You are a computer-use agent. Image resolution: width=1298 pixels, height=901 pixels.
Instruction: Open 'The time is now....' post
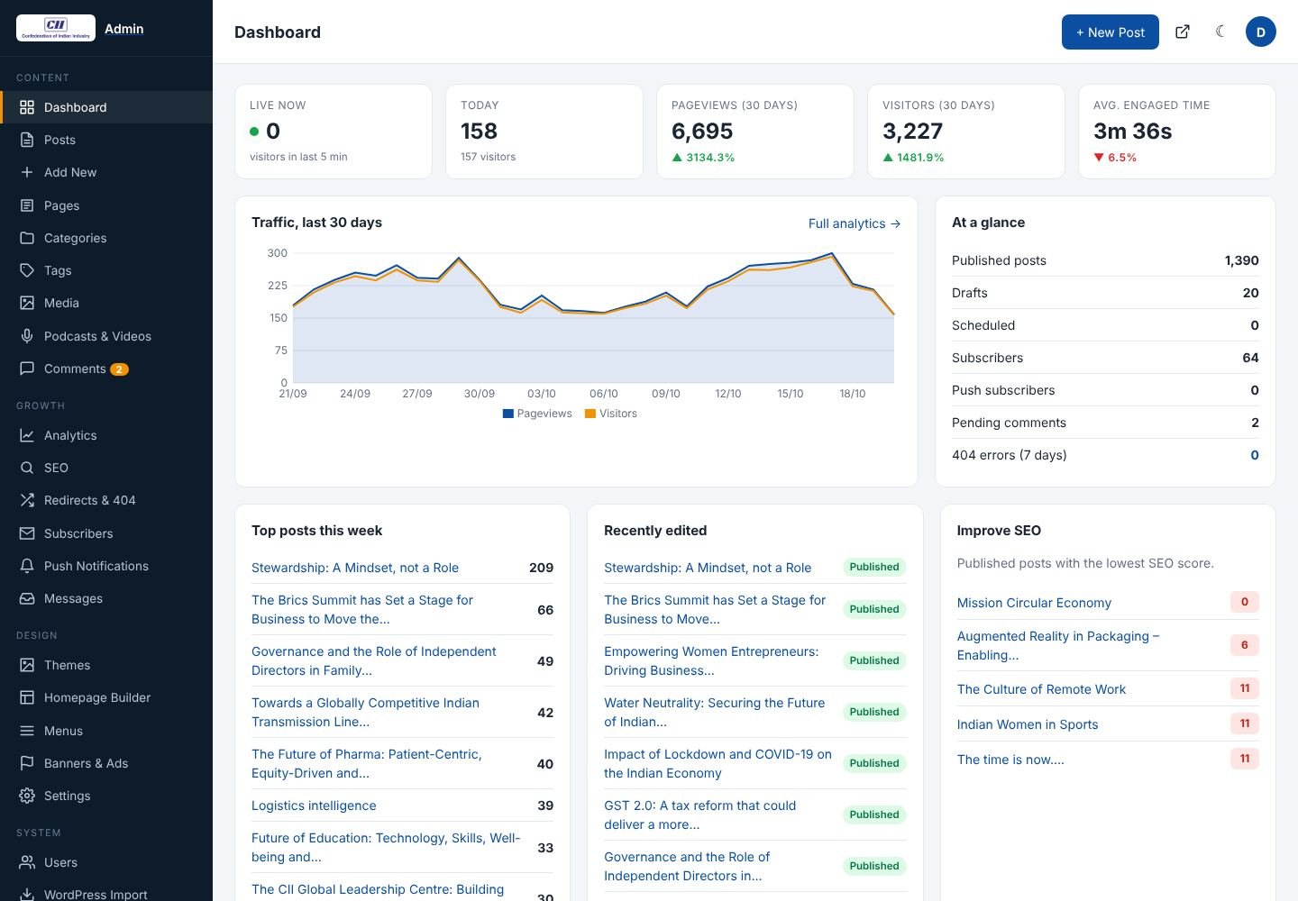click(1010, 760)
